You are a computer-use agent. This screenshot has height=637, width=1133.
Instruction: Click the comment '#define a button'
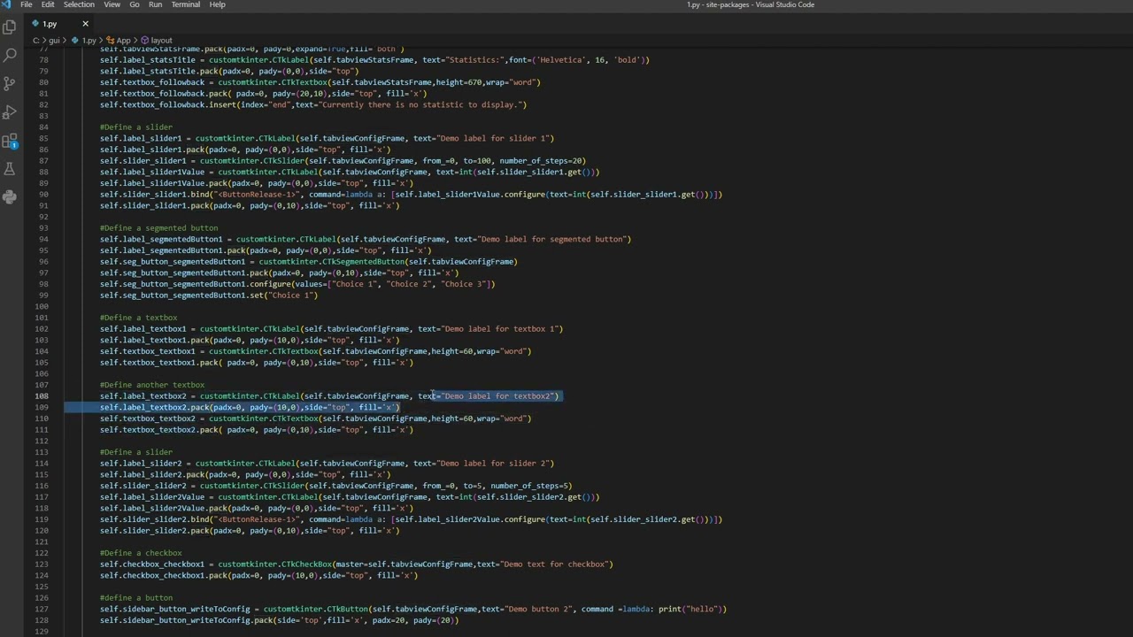[136, 597]
